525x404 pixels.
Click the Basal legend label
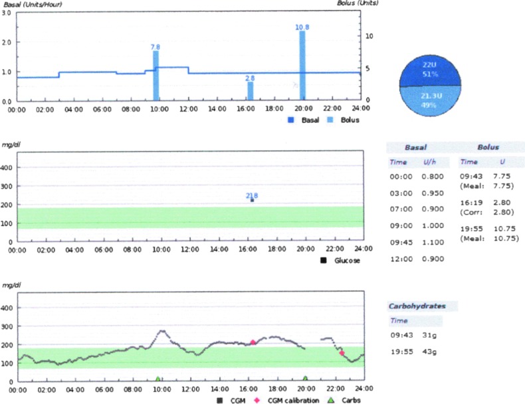point(310,120)
